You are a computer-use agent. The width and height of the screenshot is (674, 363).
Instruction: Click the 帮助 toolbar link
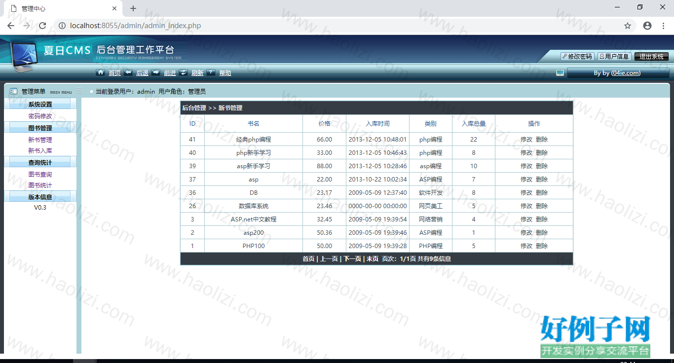coord(225,73)
